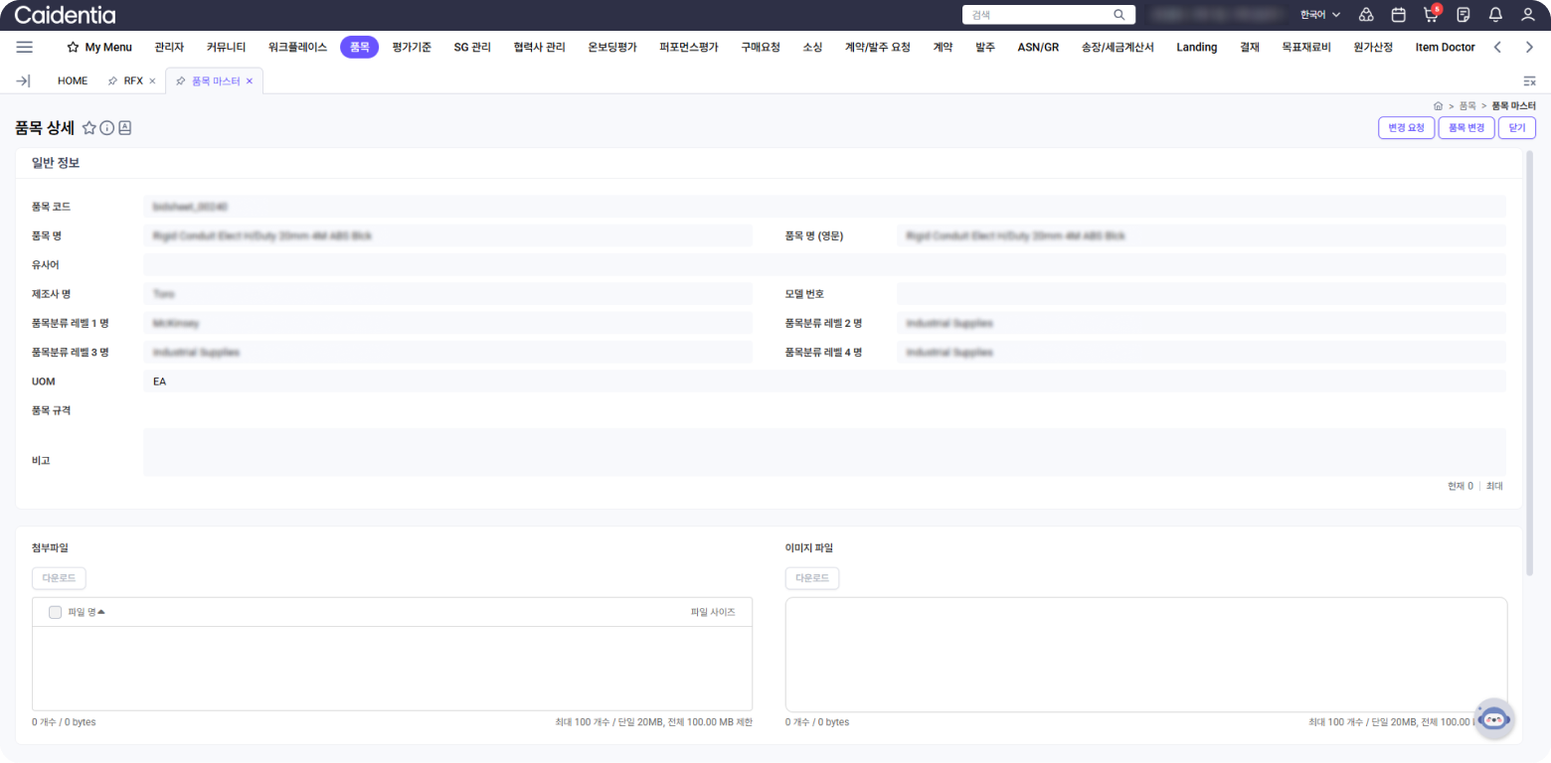The height and width of the screenshot is (763, 1551).
Task: Click the 변경 요청 button
Action: click(x=1406, y=128)
